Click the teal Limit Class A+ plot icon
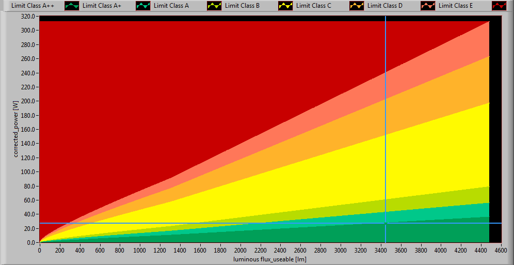Image resolution: width=514 pixels, height=265 pixels. (x=143, y=6)
